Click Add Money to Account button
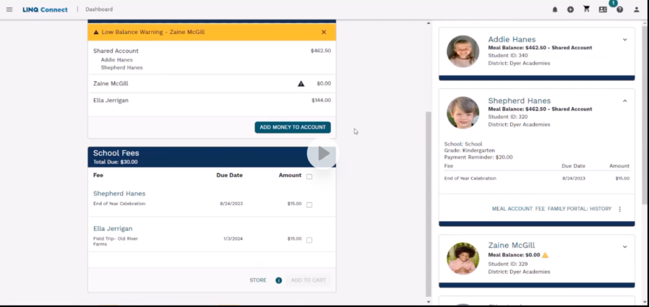This screenshot has height=307, width=649. point(292,127)
